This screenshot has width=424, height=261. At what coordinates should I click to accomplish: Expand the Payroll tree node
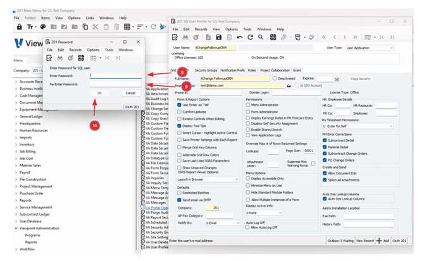[16, 173]
